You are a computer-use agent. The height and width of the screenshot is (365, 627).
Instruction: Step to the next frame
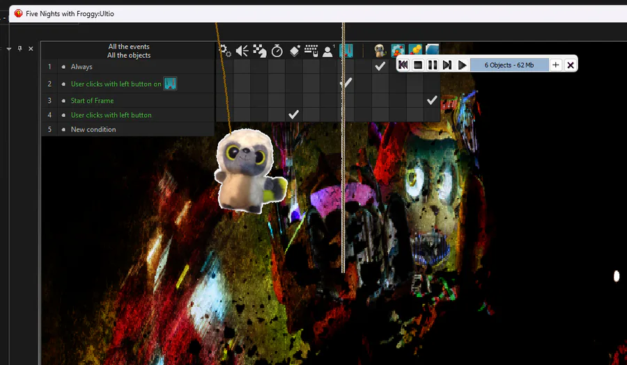point(447,65)
